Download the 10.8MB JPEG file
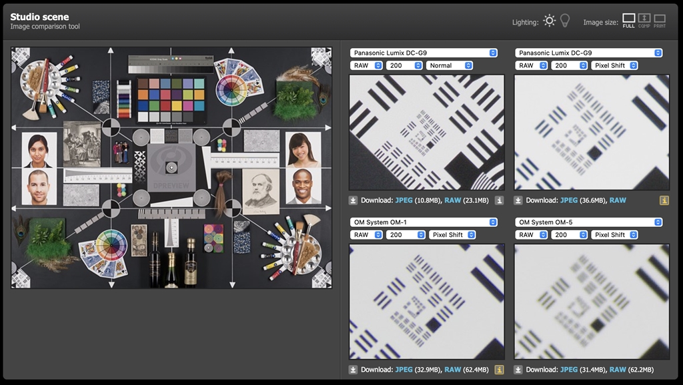The image size is (683, 385). click(x=404, y=200)
